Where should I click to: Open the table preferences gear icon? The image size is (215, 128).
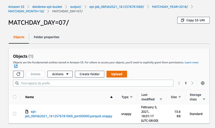coord(203,83)
